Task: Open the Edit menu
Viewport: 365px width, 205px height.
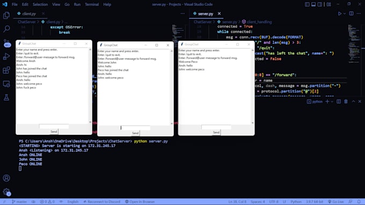Action: (25, 4)
